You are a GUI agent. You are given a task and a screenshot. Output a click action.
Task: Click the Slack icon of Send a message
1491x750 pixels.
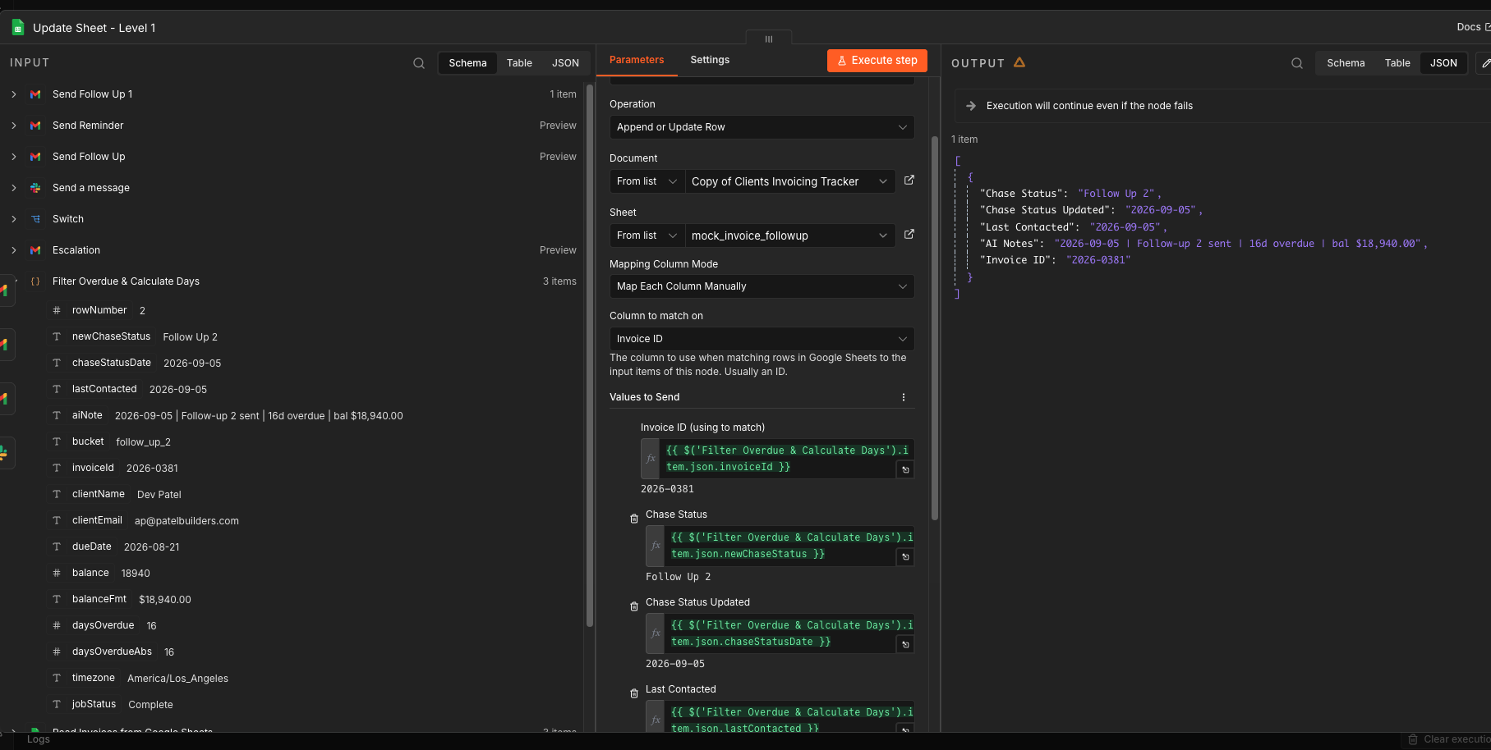tap(35, 188)
